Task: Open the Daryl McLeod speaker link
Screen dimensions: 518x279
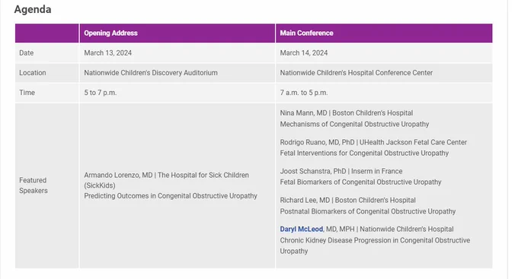Action: [302, 229]
